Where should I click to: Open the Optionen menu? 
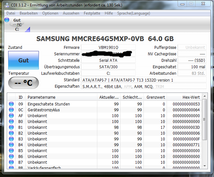(x=50, y=13)
